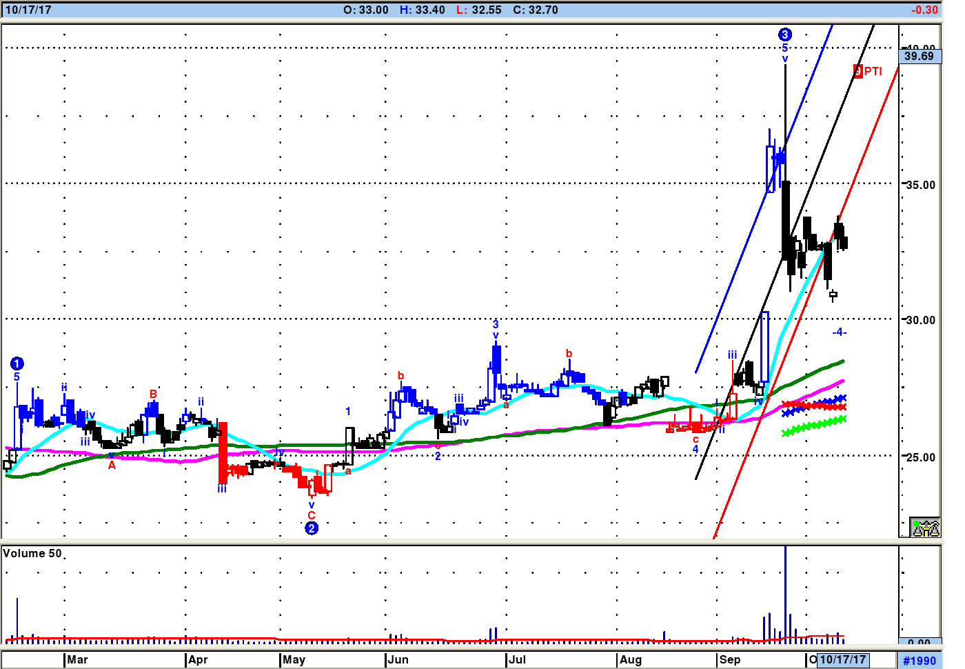Click red wave B label in March
The image size is (965, 669).
(x=153, y=395)
